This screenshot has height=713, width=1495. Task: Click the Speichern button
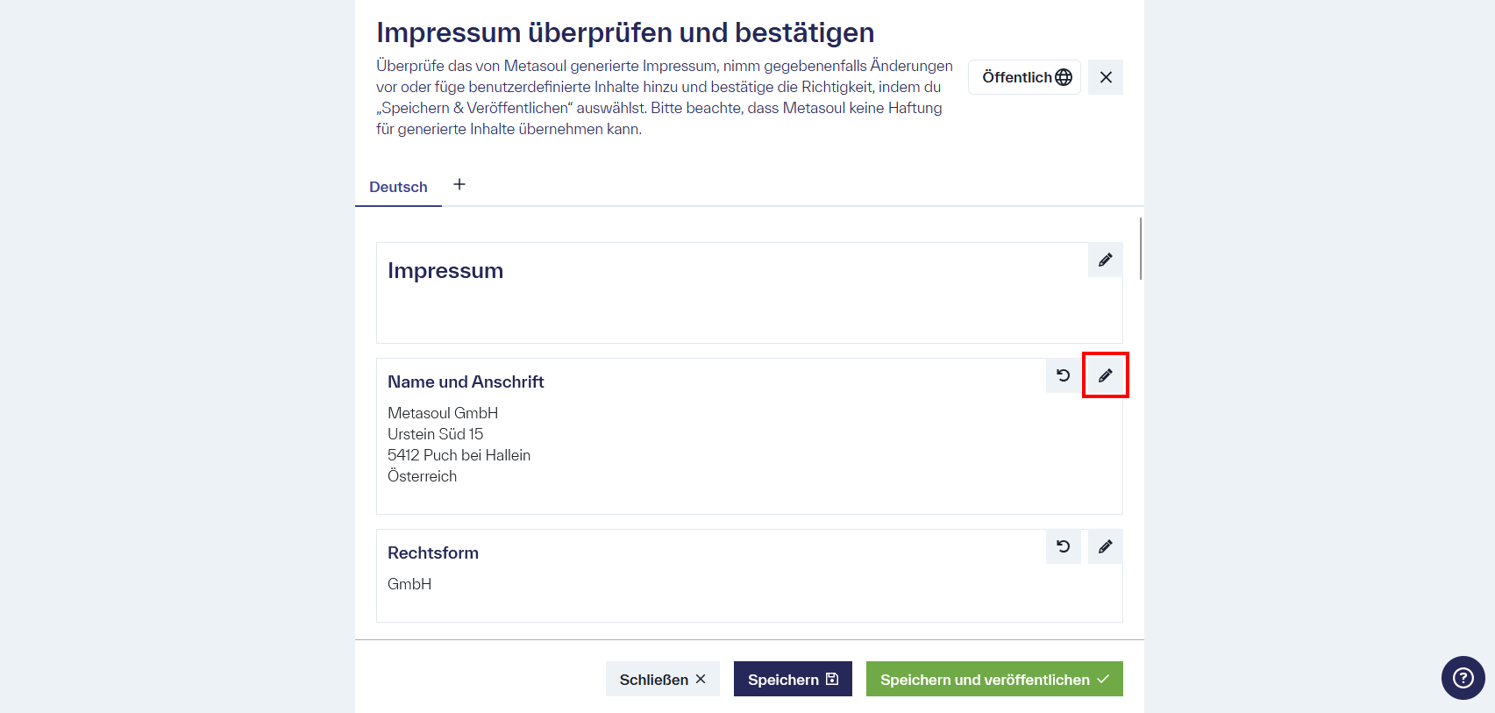coord(793,679)
